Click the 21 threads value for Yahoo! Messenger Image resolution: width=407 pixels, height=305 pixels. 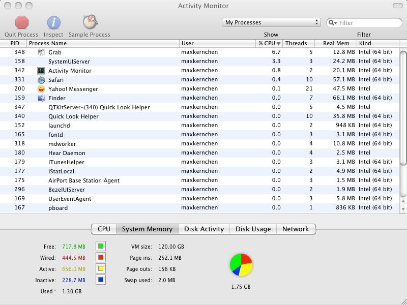pos(309,88)
